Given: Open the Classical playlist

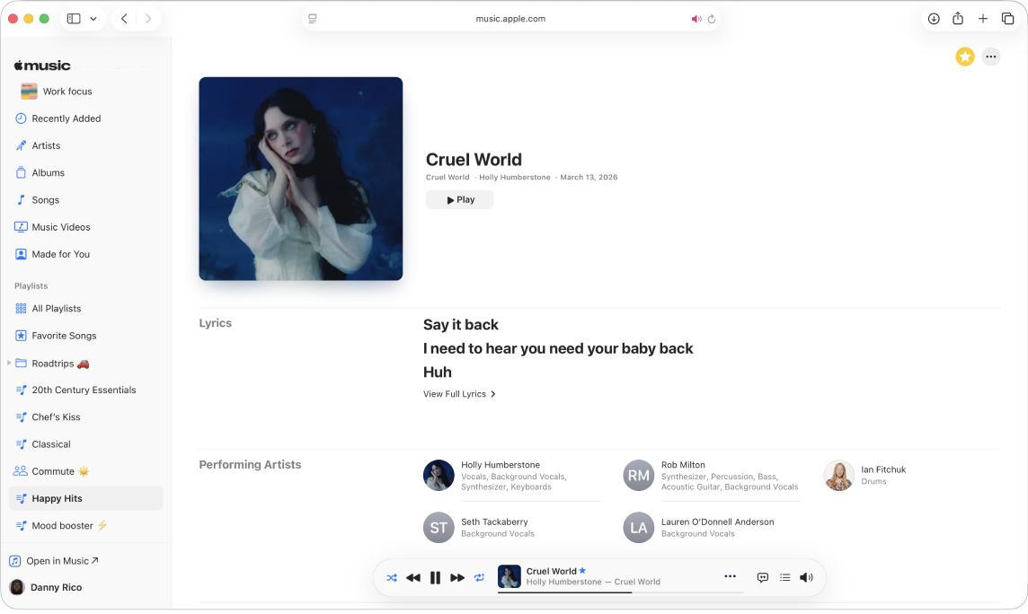Looking at the screenshot, I should coord(86,444).
